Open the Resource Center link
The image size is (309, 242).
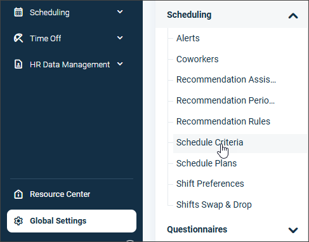(x=60, y=194)
